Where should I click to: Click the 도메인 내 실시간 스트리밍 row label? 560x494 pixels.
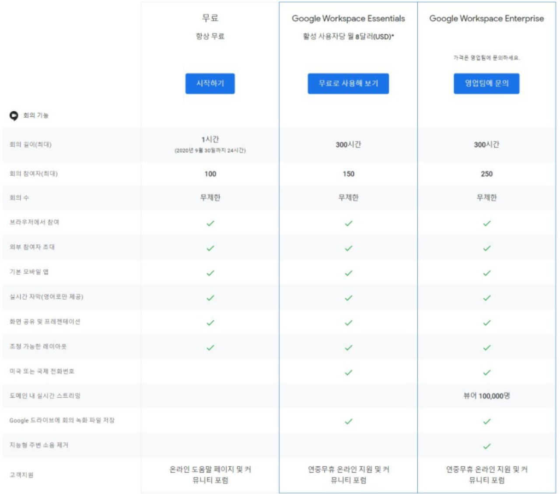(45, 396)
